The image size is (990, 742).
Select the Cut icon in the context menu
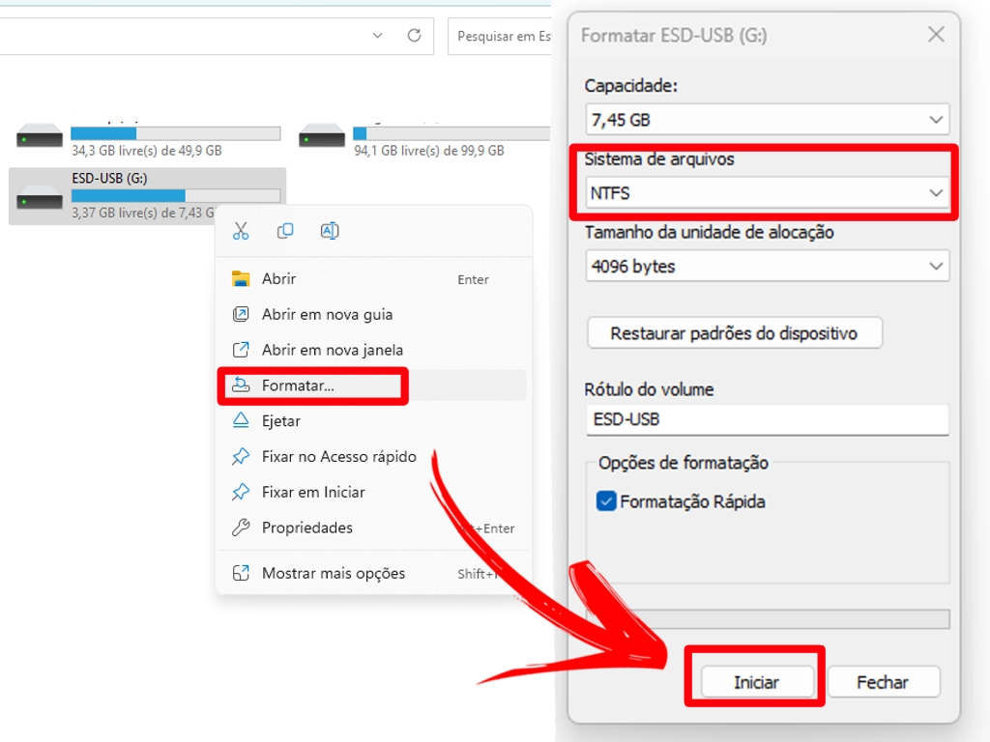tap(241, 231)
